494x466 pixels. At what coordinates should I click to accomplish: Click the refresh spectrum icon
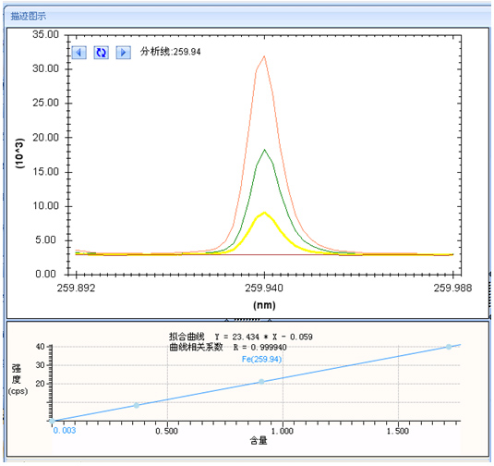102,52
